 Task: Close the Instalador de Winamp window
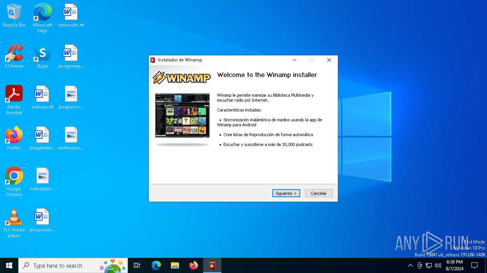(329, 60)
